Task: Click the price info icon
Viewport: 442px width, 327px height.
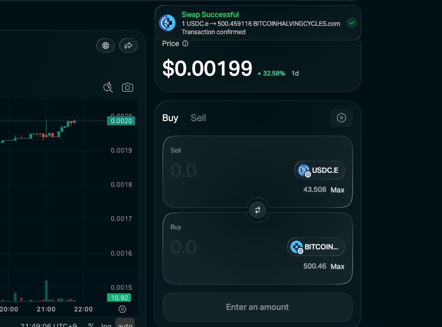Action: click(185, 43)
